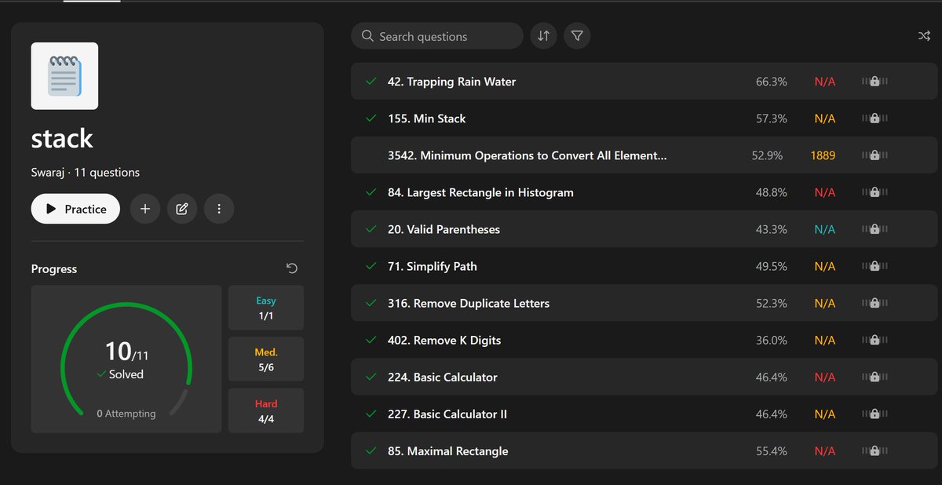Open 42. Trapping Rain Water
942x485 pixels.
click(x=644, y=82)
